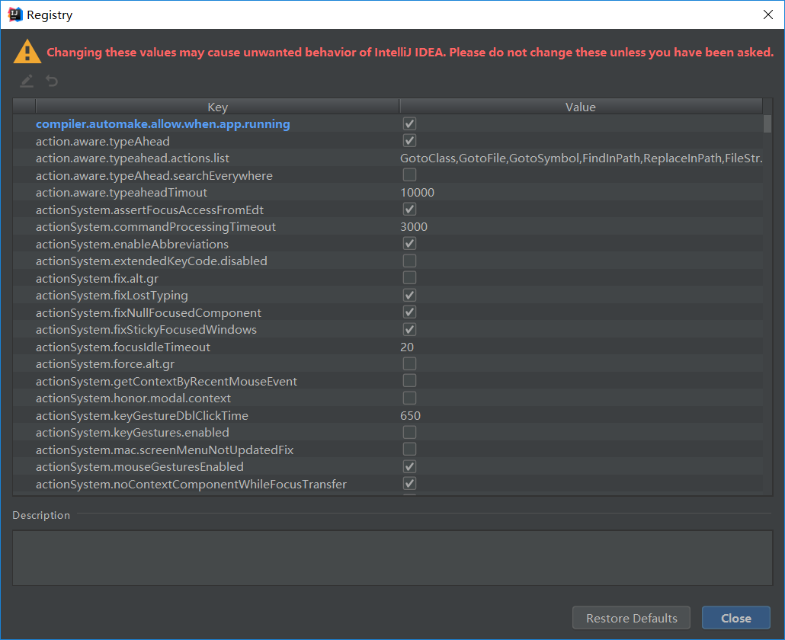Select the action.aware.typeahead.actions.list key
785x640 pixels.
133,158
